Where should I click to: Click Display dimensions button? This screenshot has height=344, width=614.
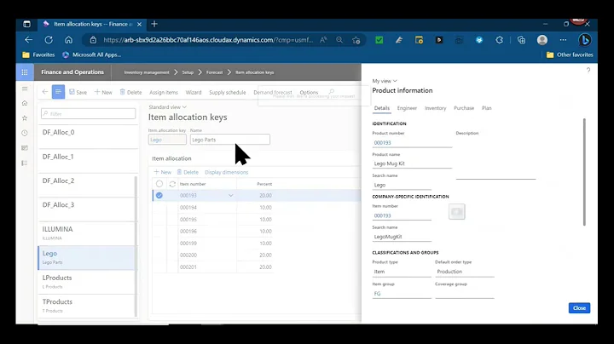point(226,172)
